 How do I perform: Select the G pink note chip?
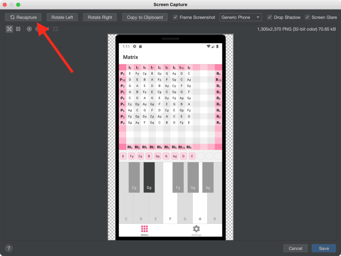(x=166, y=156)
